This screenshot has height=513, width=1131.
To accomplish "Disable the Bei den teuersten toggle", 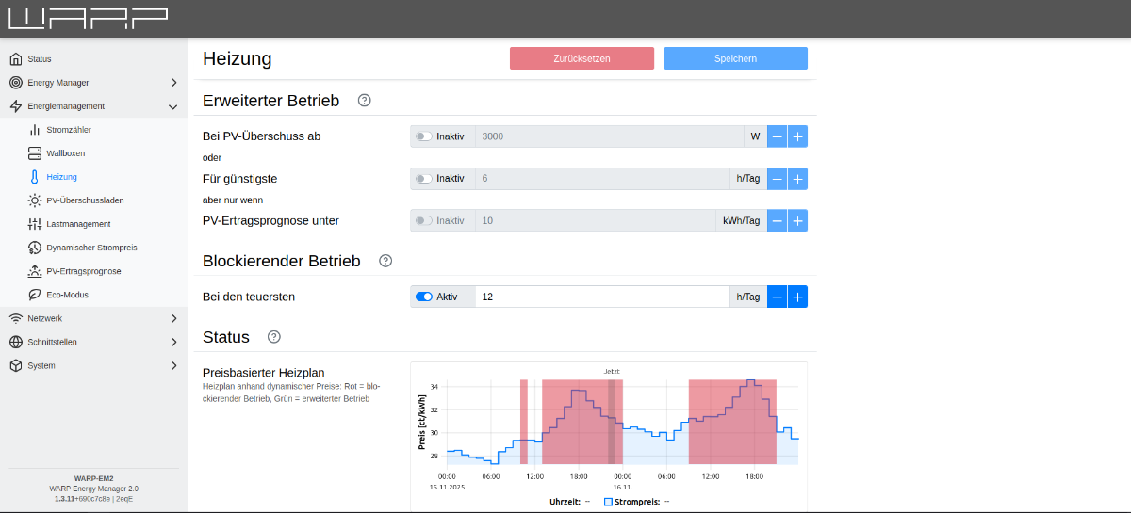I will (x=424, y=297).
